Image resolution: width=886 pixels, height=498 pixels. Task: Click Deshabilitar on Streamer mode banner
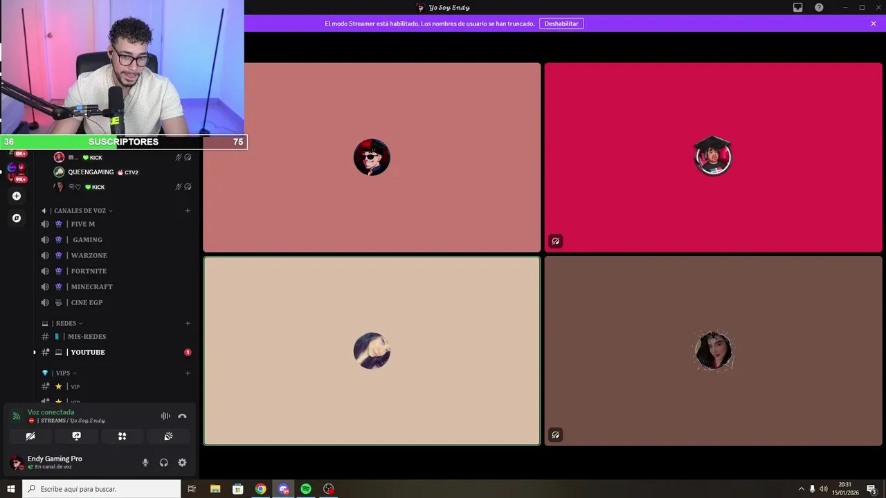561,24
